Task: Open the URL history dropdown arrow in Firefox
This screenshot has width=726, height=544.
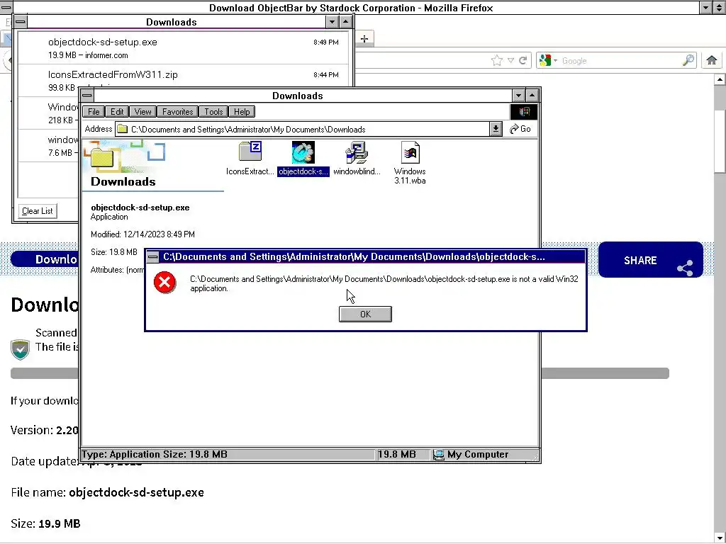Action: click(x=510, y=61)
